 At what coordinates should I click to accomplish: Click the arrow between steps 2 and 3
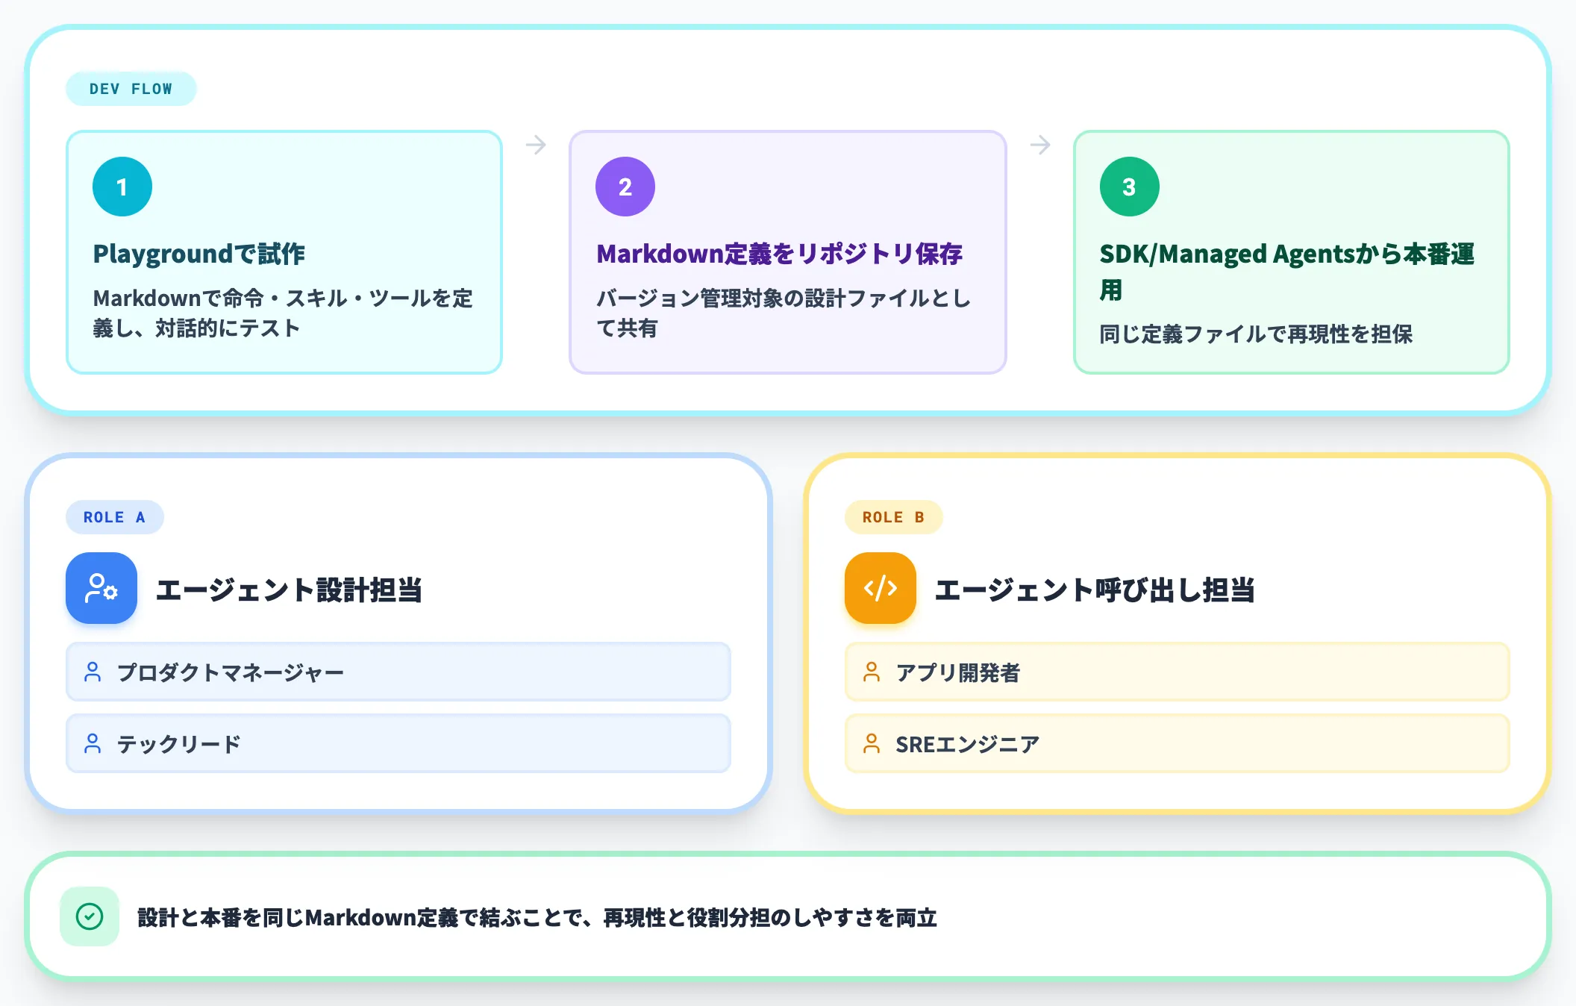[1040, 145]
